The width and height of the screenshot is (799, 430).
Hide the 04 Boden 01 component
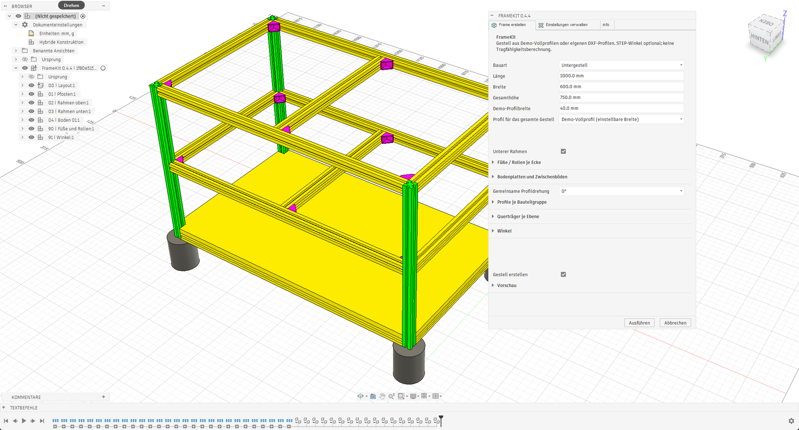(x=31, y=120)
